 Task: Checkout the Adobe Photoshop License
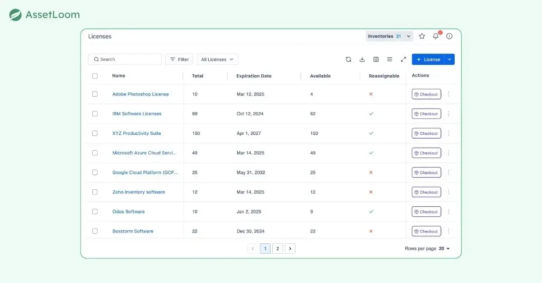(426, 94)
